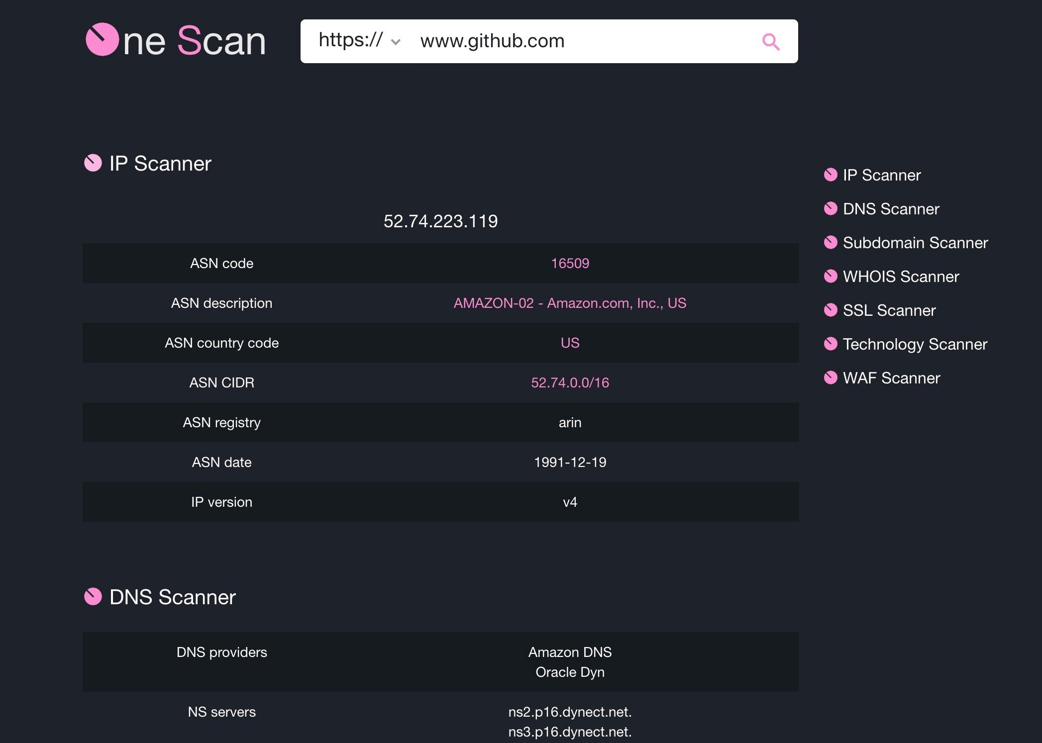The height and width of the screenshot is (743, 1042).
Task: Select the IP address 52.74.223.119 text
Action: tap(440, 221)
